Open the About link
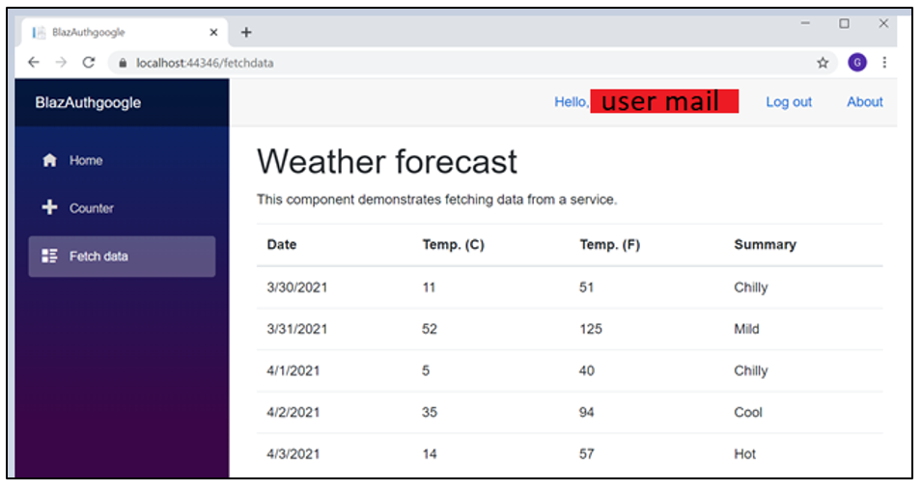Screen dimensions: 922x490 tap(864, 102)
